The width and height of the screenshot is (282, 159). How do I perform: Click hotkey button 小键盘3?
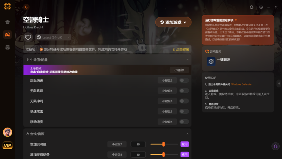click(x=167, y=91)
